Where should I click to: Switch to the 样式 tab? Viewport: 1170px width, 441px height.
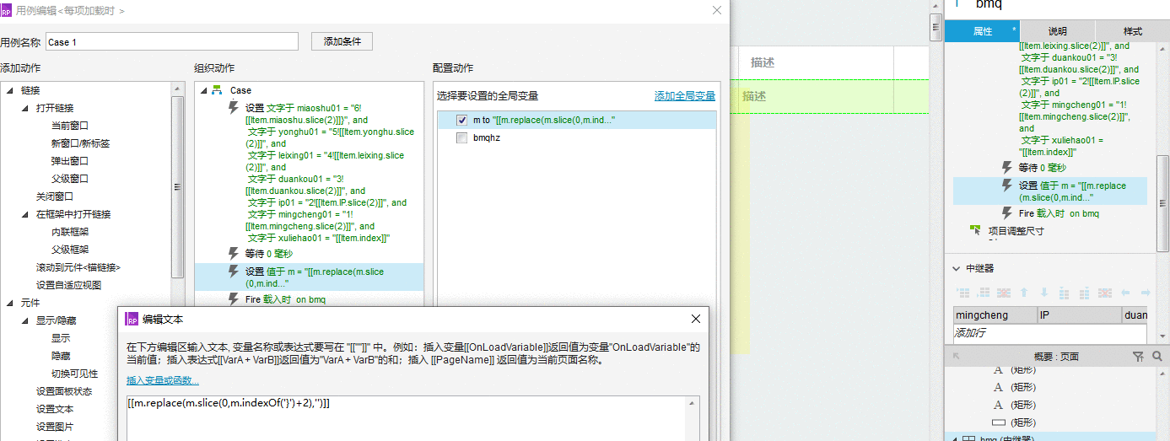coord(1132,31)
